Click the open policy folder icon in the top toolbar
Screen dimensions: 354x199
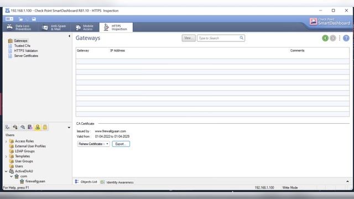click(20, 19)
